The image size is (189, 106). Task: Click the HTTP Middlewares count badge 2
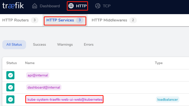pos(133,20)
